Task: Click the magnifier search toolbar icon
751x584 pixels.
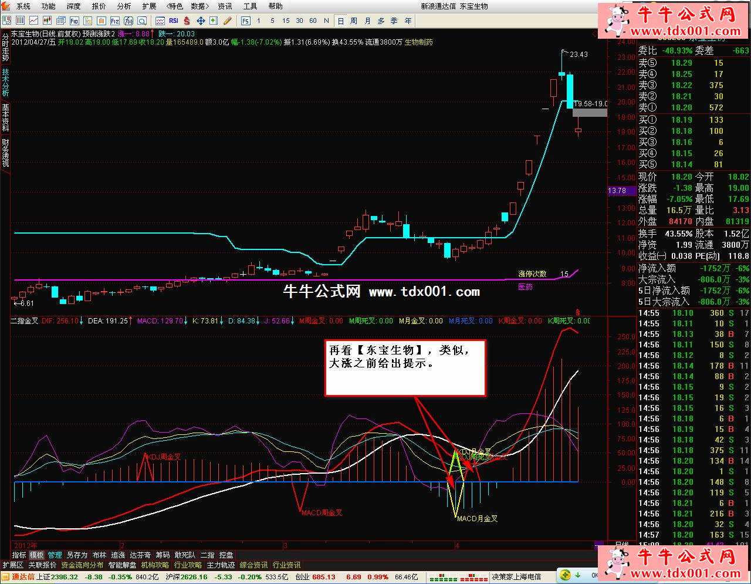Action: click(x=142, y=21)
